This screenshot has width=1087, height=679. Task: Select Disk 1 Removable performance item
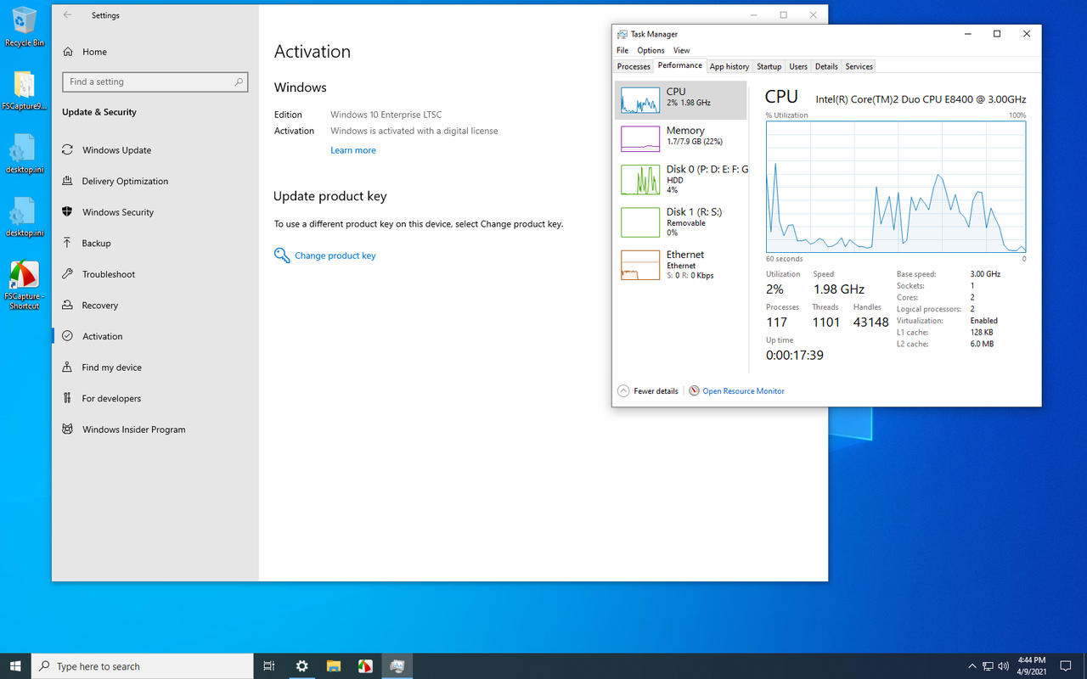pos(681,222)
